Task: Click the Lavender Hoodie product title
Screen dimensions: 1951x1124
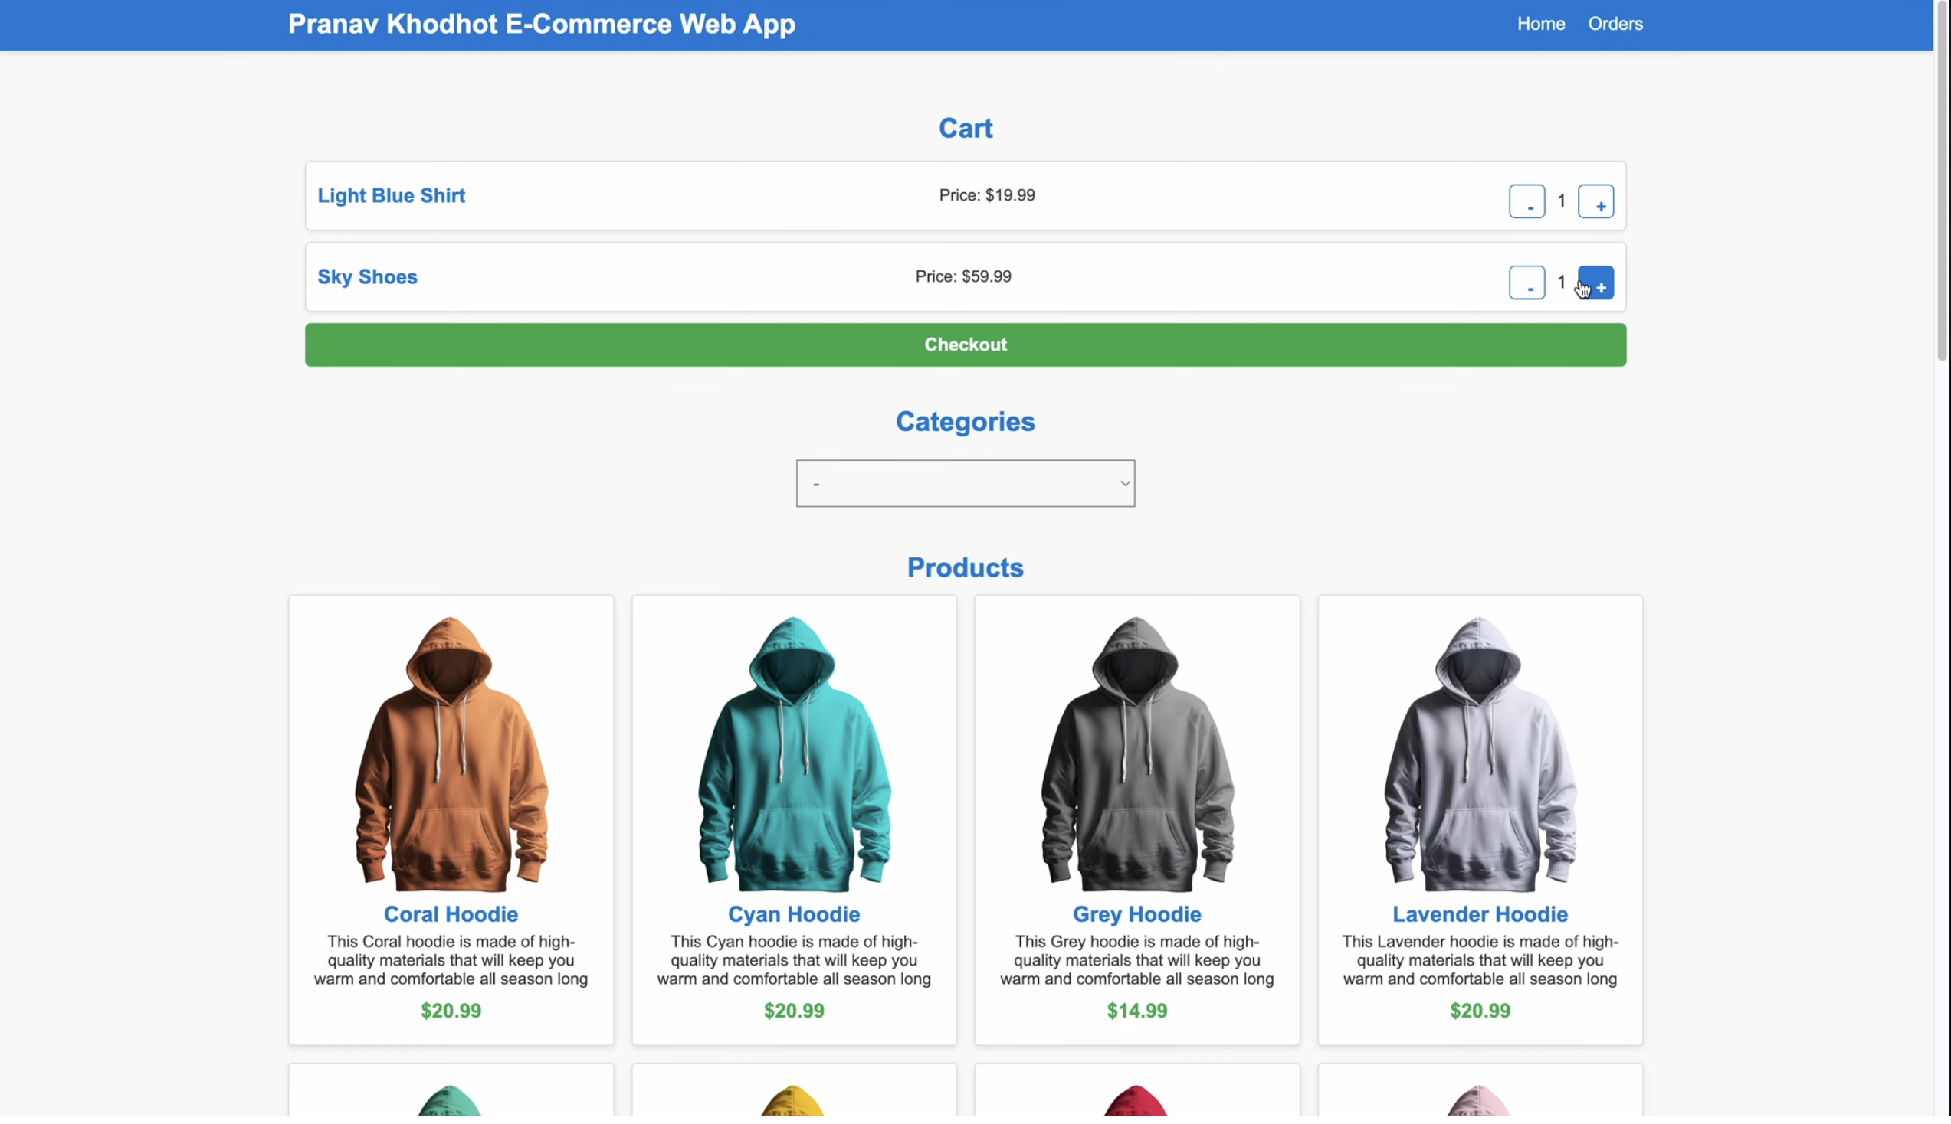Action: pos(1480,915)
